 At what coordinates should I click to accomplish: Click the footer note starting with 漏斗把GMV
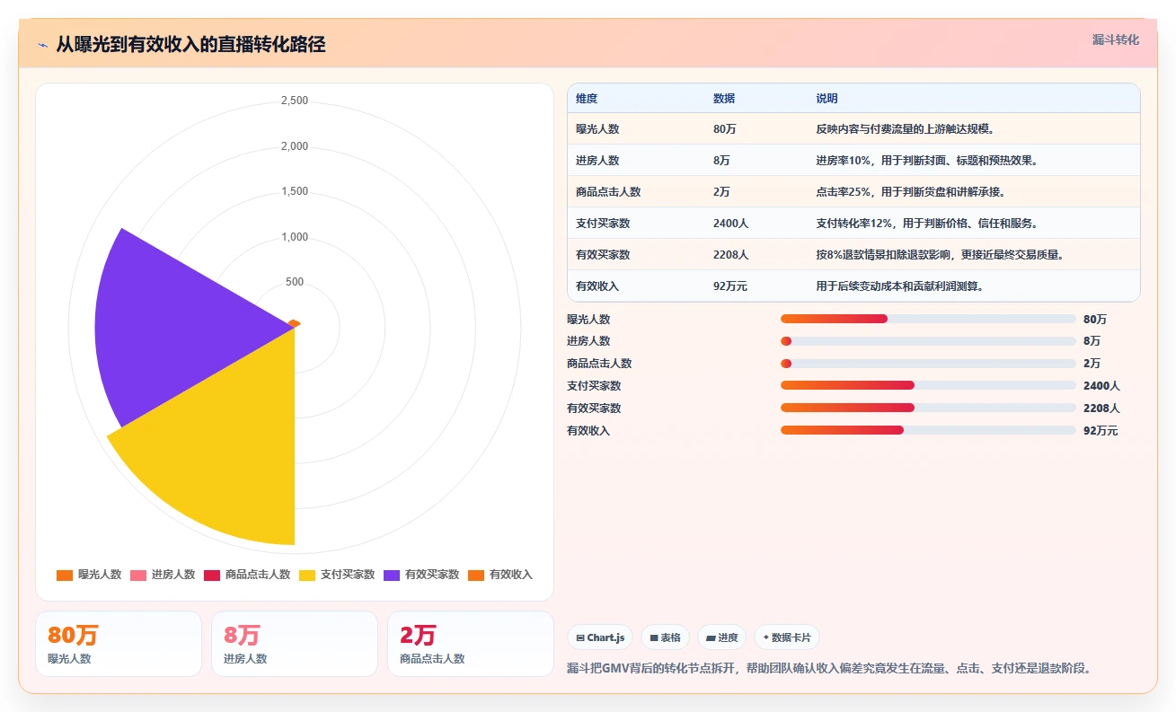[829, 668]
